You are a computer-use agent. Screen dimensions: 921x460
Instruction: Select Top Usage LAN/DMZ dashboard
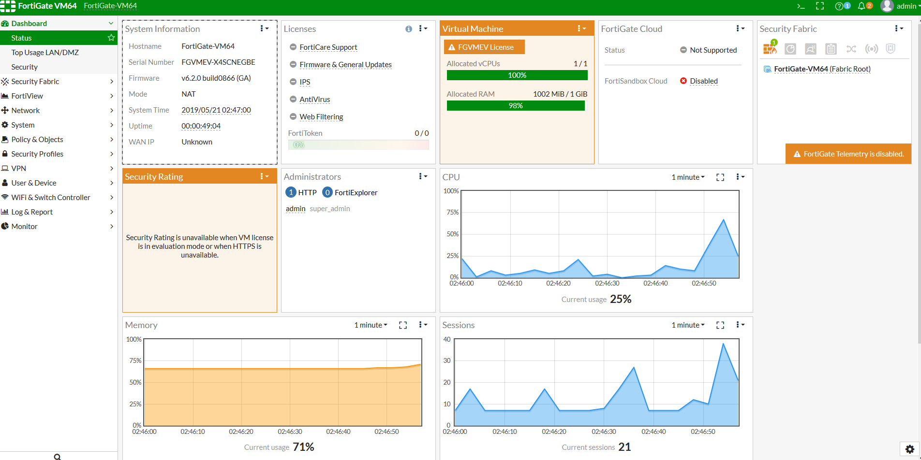(x=45, y=53)
